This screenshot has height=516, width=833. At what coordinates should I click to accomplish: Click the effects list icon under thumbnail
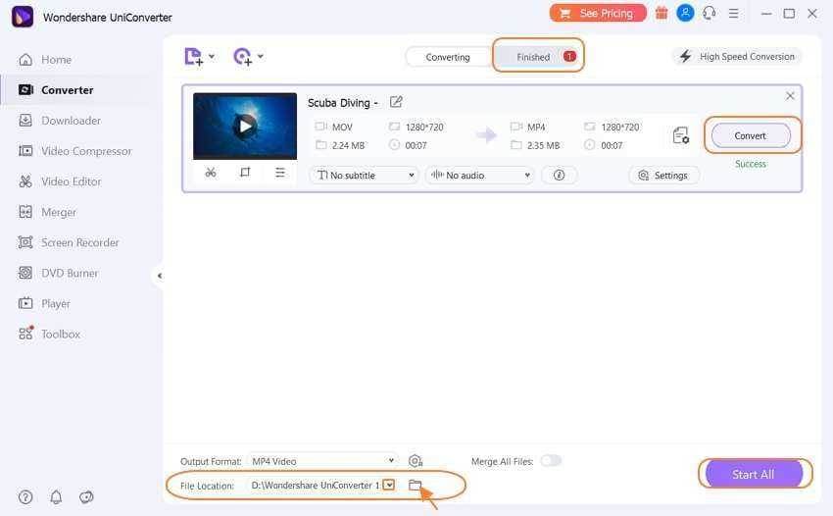click(280, 173)
